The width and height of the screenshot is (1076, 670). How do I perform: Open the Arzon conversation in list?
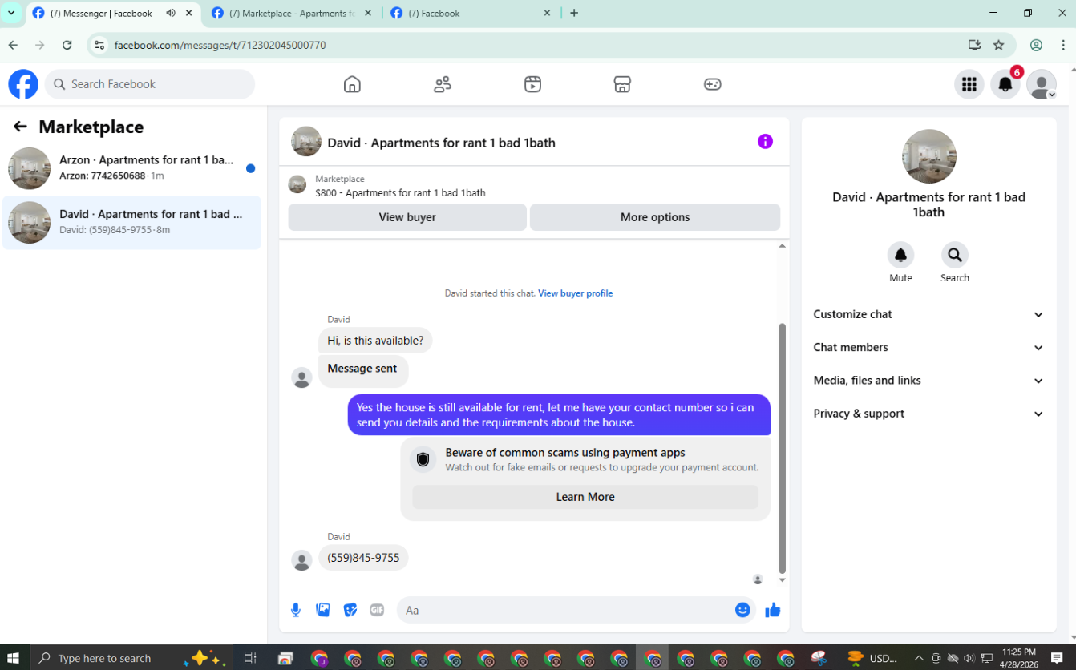pyautogui.click(x=131, y=168)
